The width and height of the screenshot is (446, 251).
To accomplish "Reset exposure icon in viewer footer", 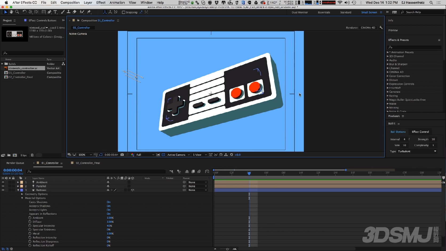I will 232,155.
